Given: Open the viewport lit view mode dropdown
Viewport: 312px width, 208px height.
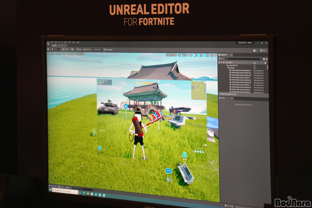Looking at the screenshot, I should [x=58, y=54].
